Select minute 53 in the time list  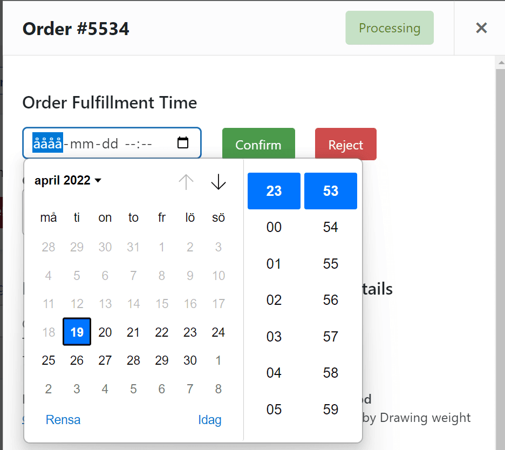(331, 190)
